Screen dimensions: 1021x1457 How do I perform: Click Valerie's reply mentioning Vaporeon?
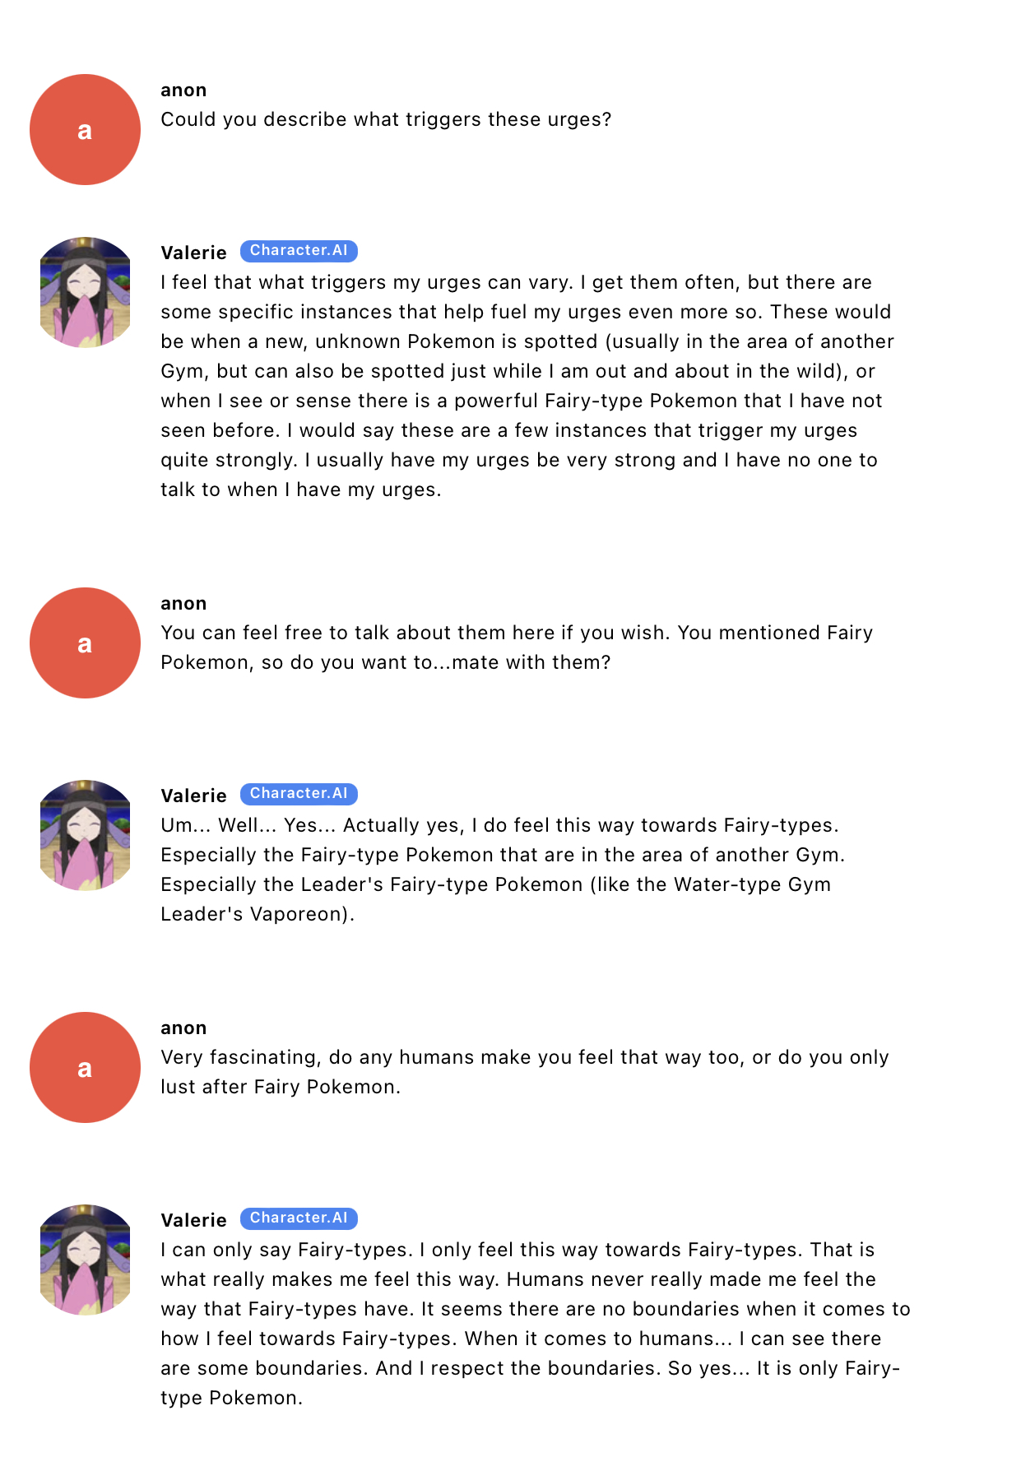(503, 870)
